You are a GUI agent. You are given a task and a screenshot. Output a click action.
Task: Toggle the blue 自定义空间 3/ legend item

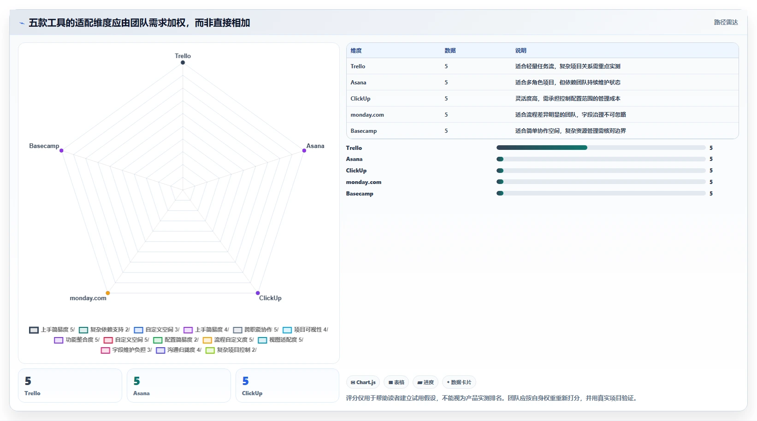coord(157,330)
